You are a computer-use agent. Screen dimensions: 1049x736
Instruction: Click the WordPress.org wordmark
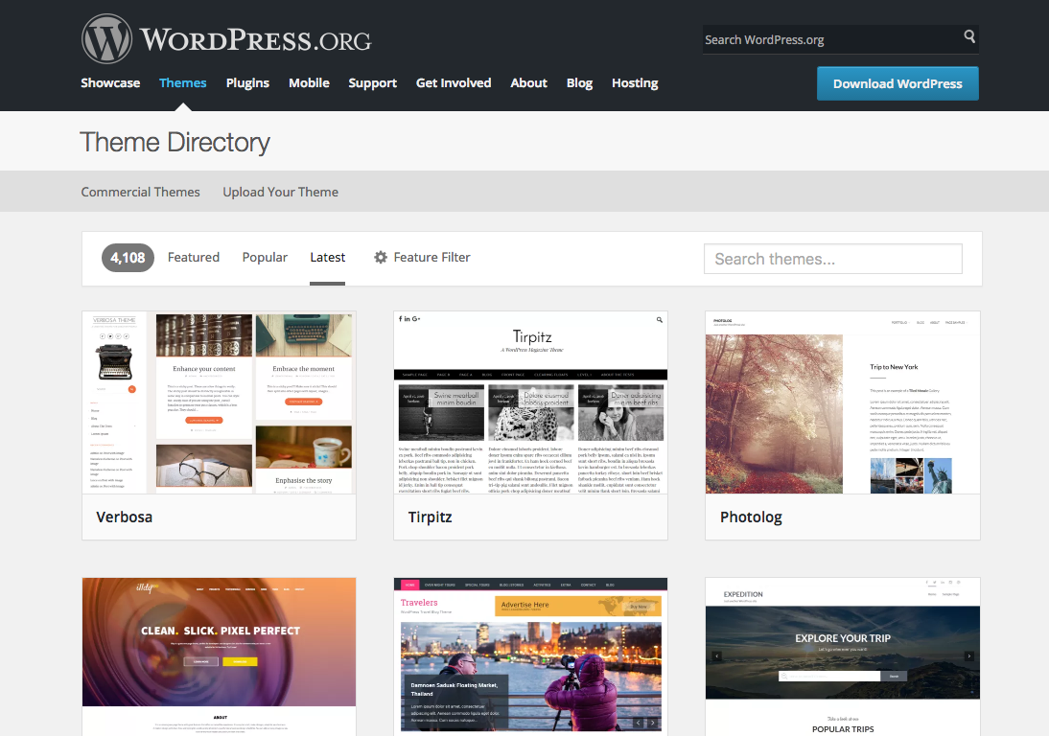255,39
